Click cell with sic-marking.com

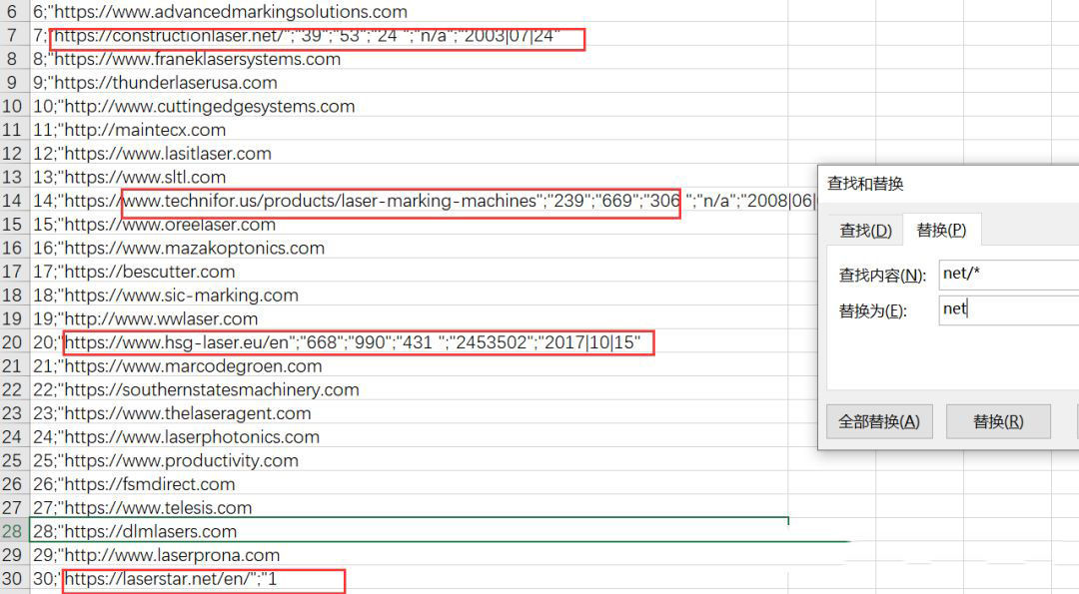tap(410, 295)
